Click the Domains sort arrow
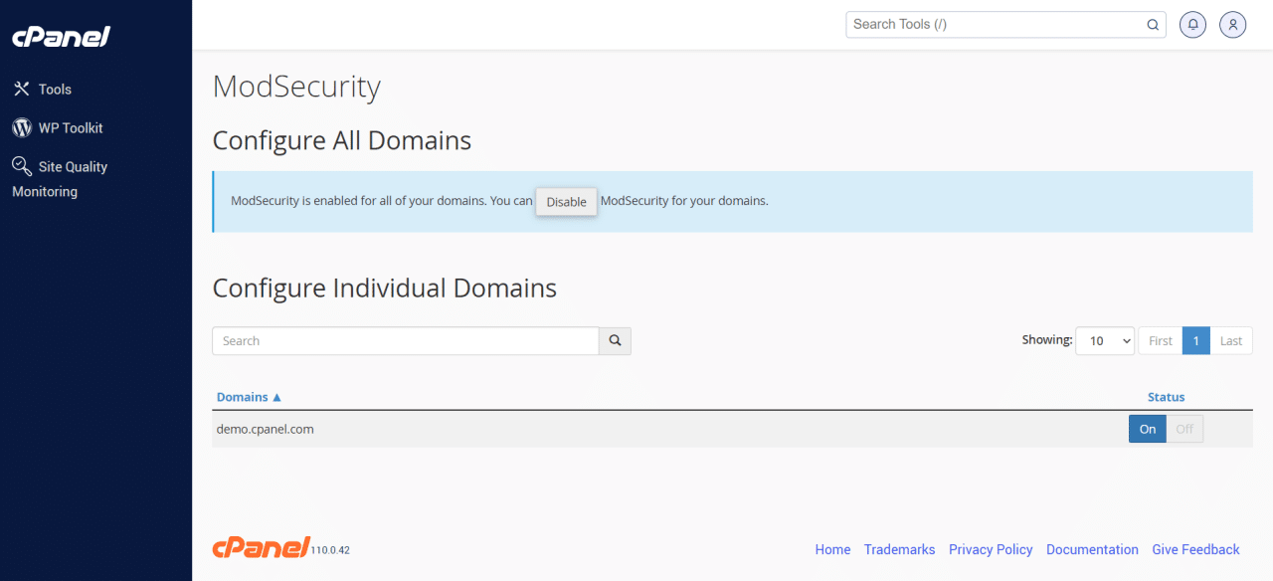 pyautogui.click(x=277, y=396)
